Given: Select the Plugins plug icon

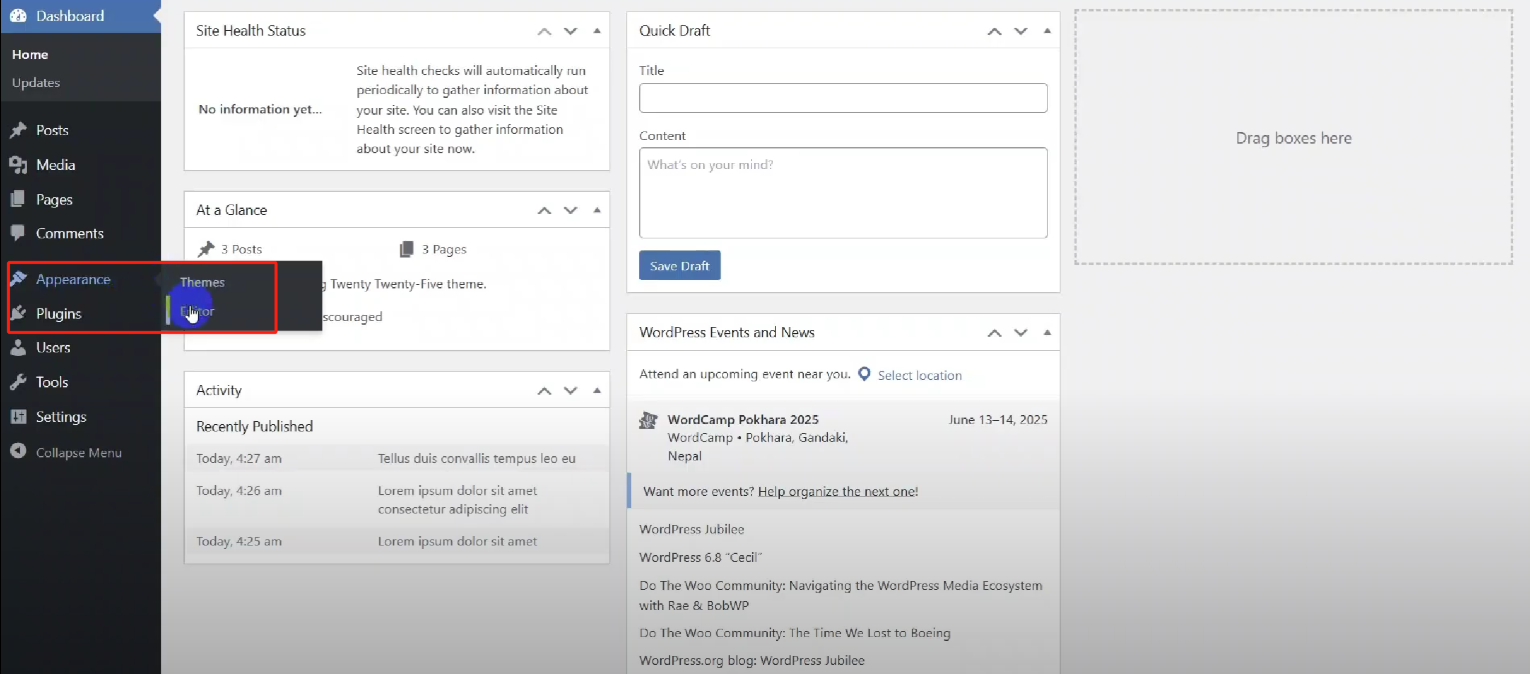Looking at the screenshot, I should tap(19, 313).
